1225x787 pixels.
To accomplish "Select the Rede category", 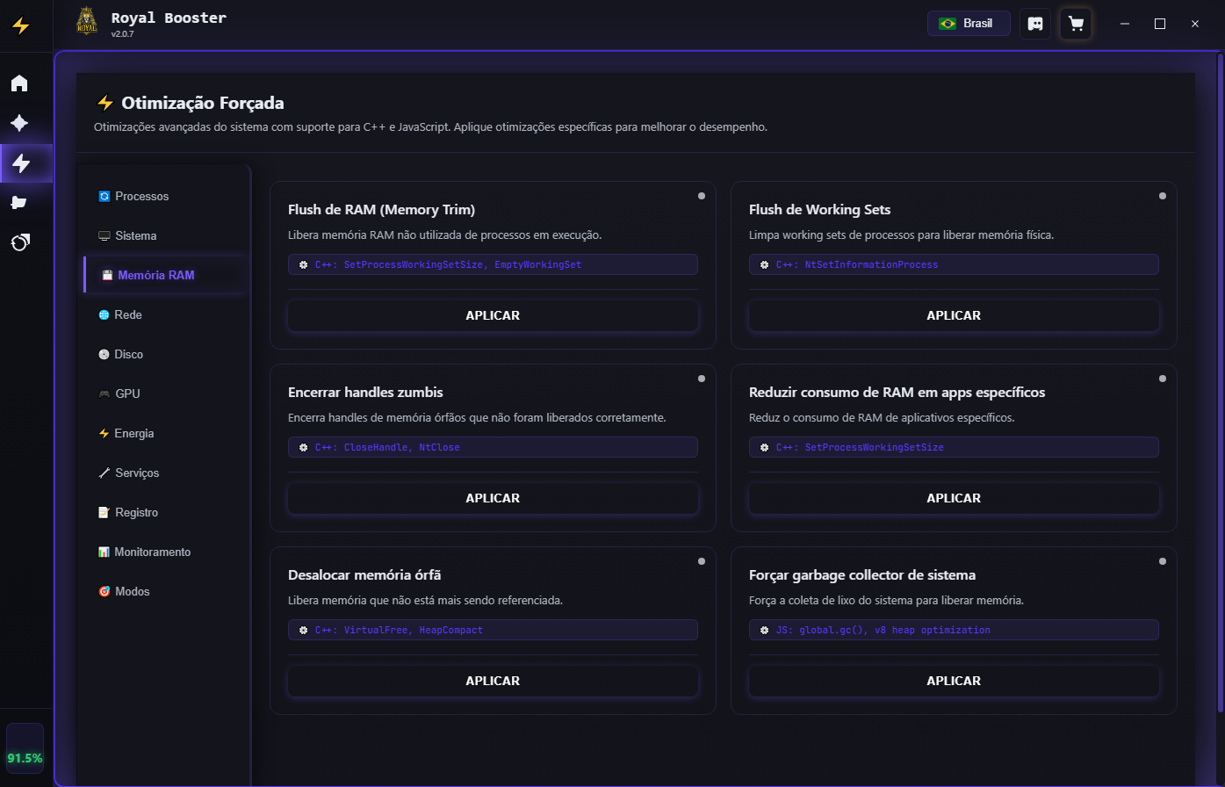I will click(128, 315).
